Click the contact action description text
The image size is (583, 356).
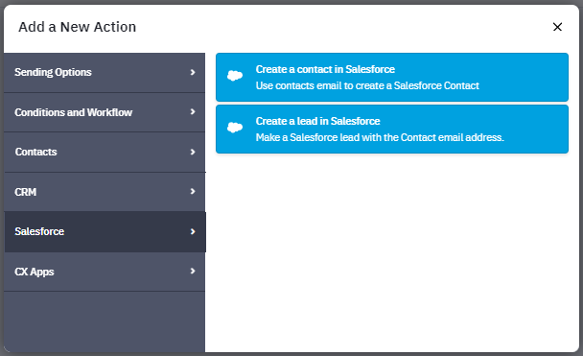(x=367, y=85)
